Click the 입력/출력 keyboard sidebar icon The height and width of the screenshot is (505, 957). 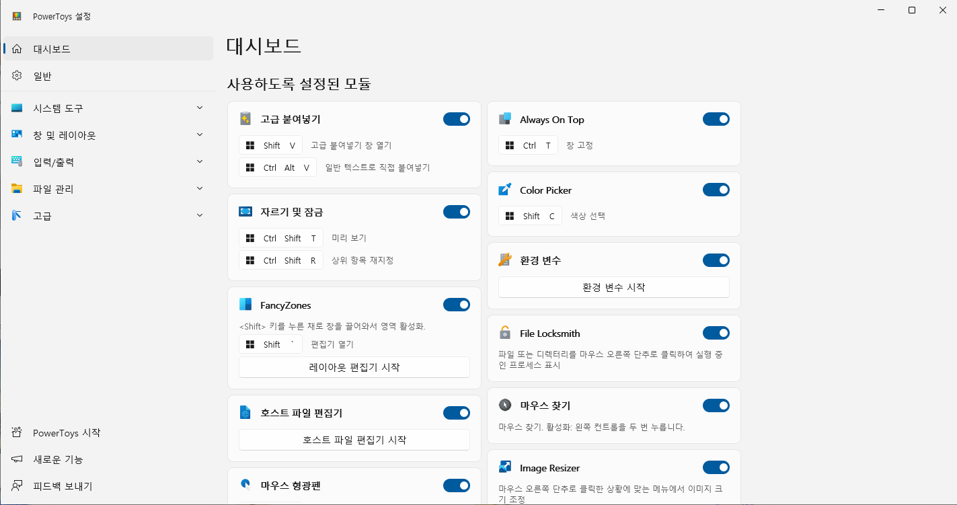click(x=17, y=162)
